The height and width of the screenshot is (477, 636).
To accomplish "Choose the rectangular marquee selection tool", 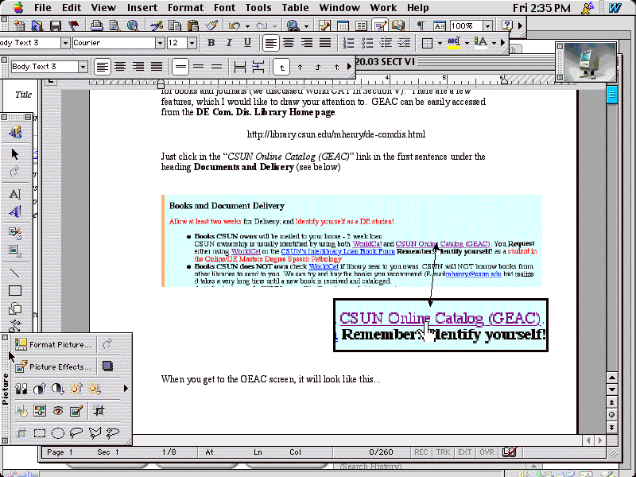I will [x=39, y=433].
